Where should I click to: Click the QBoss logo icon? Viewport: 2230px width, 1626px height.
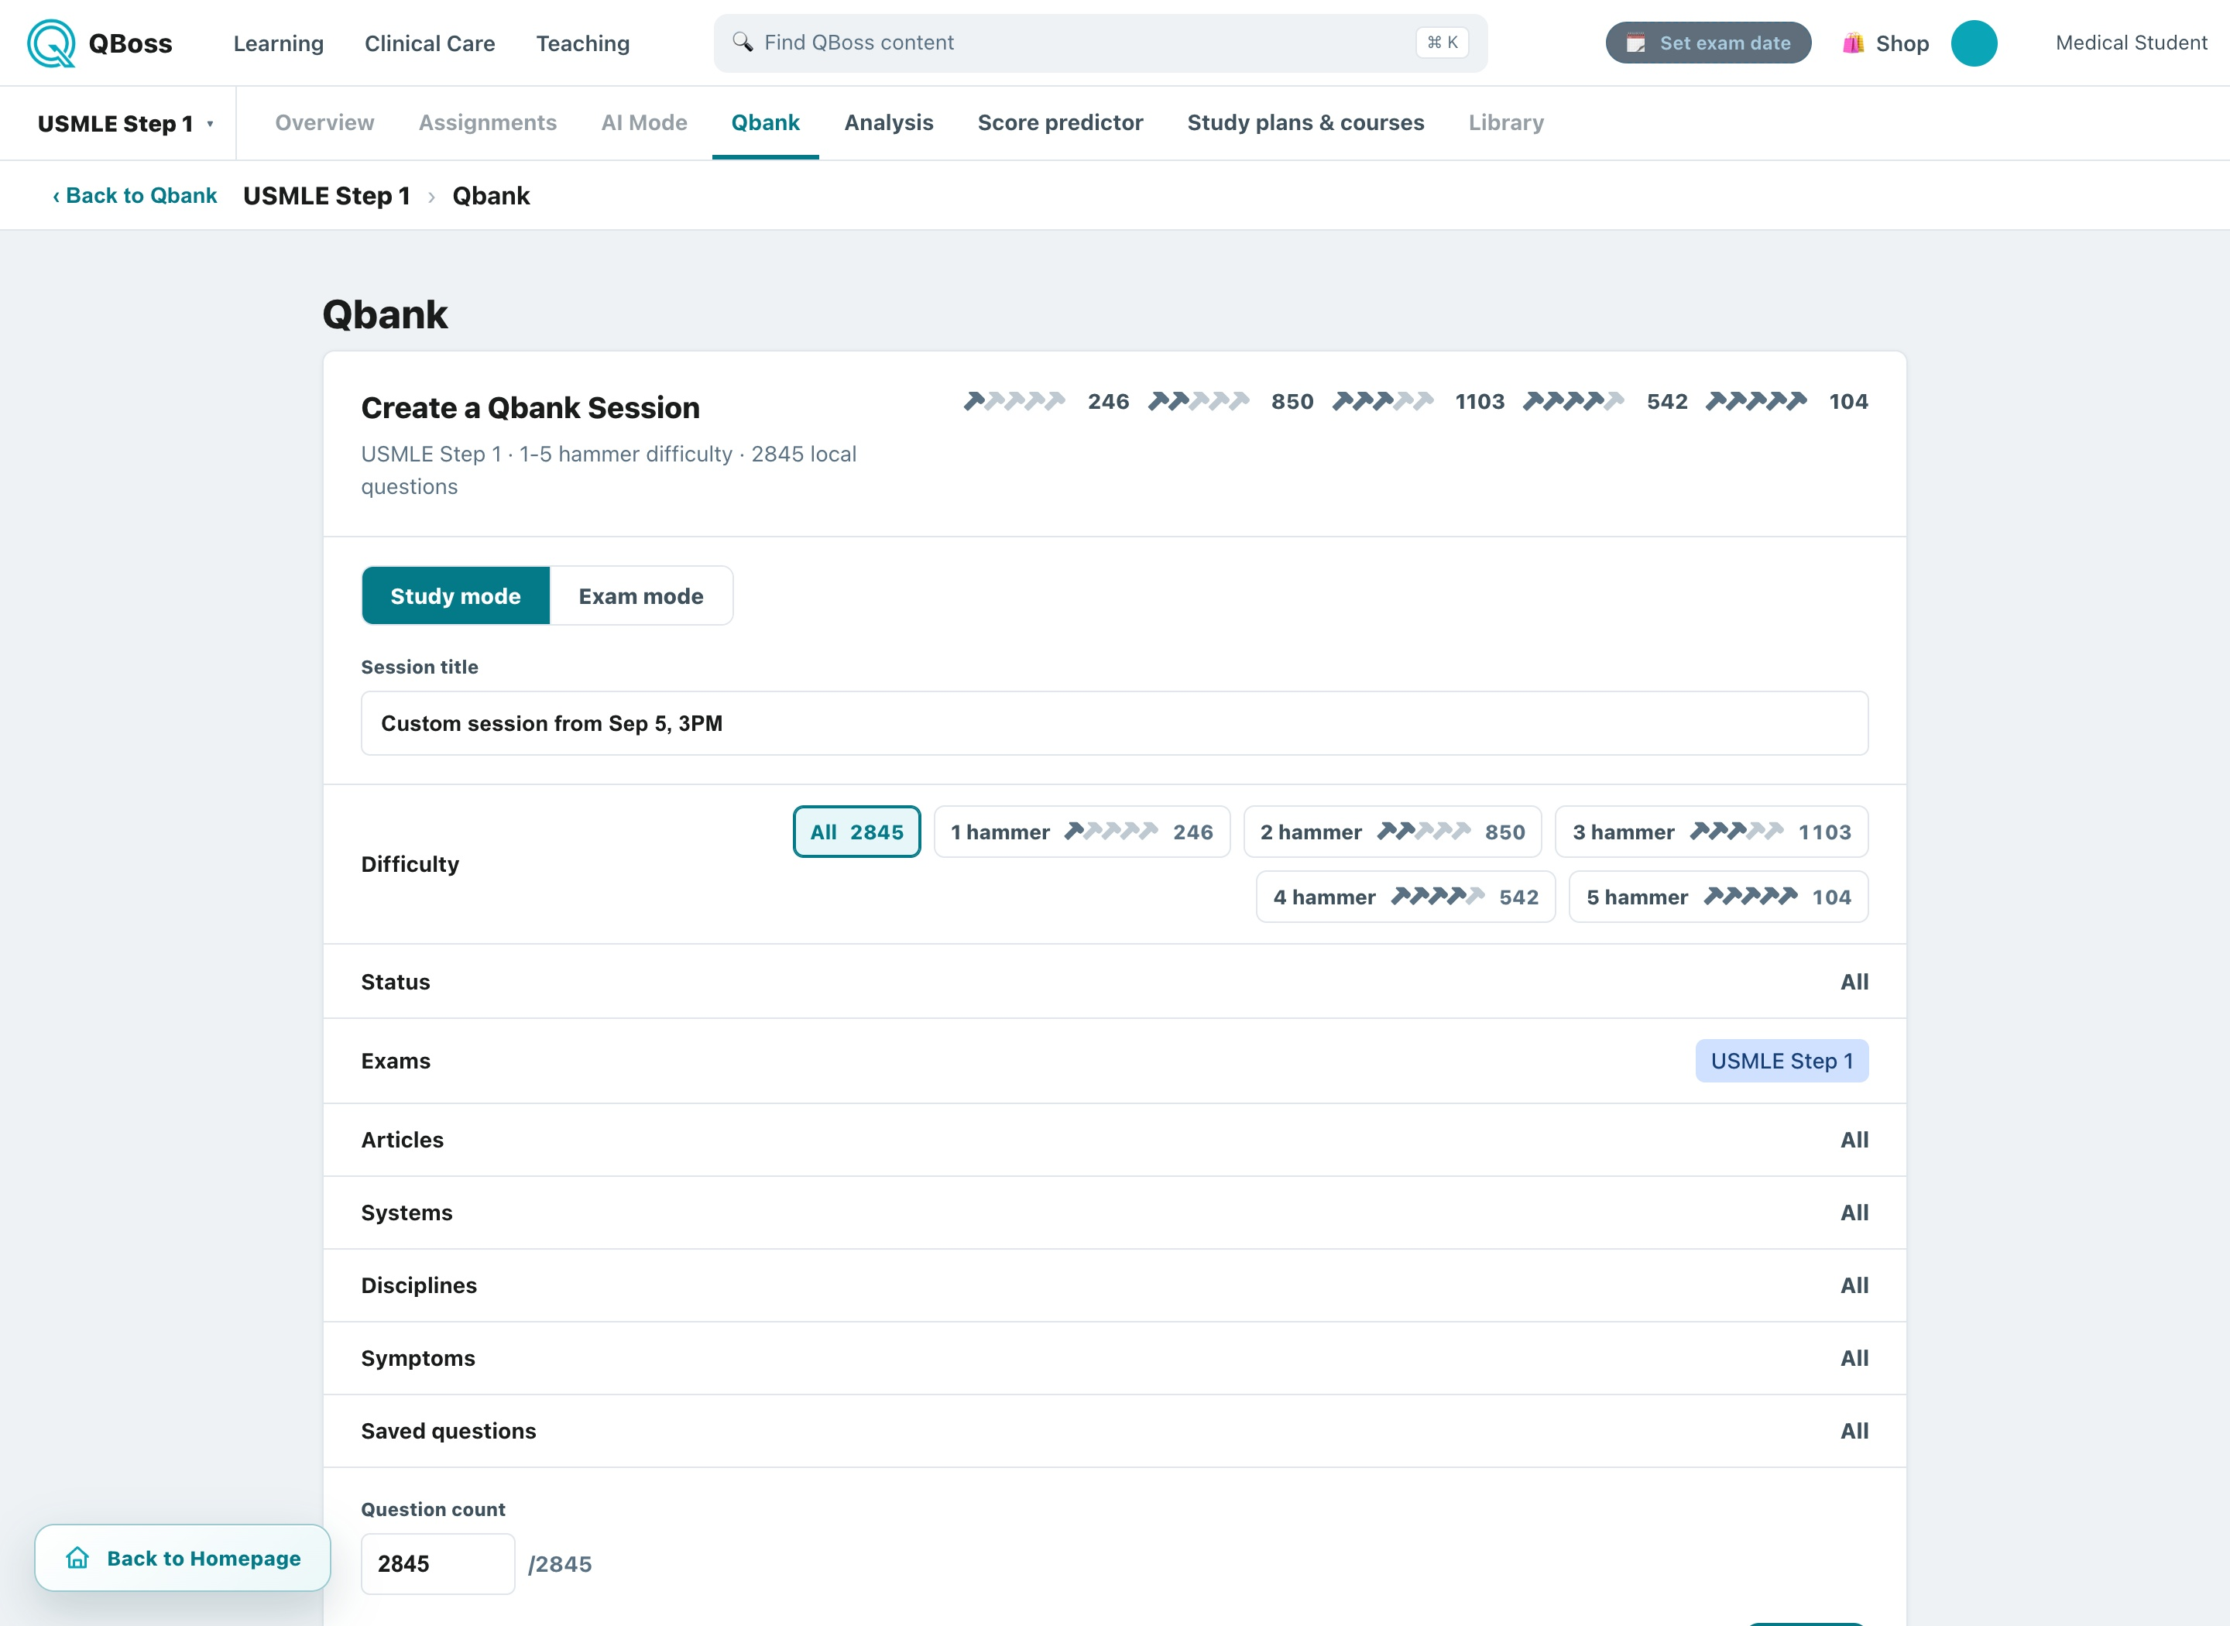(51, 43)
